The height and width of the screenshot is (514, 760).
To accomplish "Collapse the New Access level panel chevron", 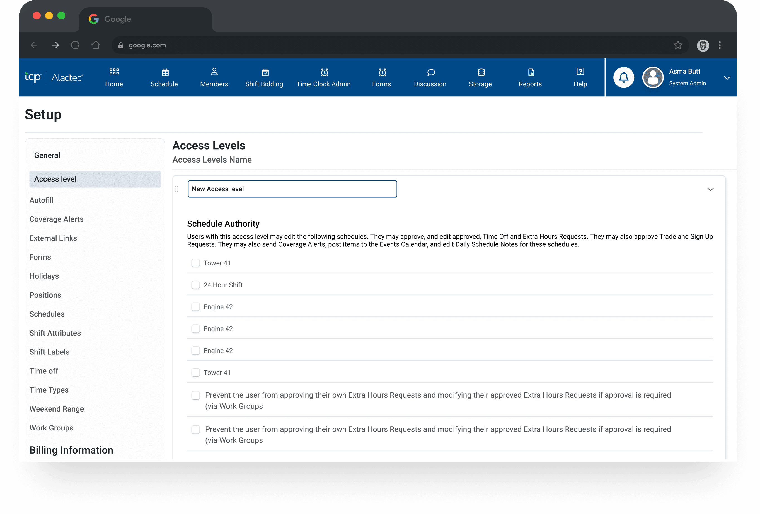I will [710, 189].
